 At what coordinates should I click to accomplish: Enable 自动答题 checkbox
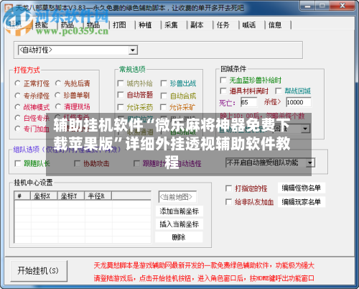tap(121, 95)
